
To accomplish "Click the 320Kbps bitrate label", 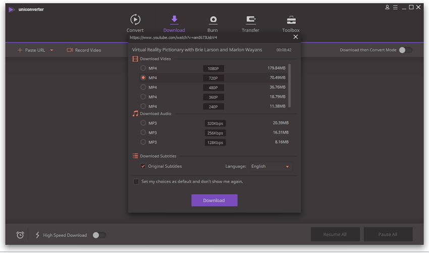I will [215, 123].
